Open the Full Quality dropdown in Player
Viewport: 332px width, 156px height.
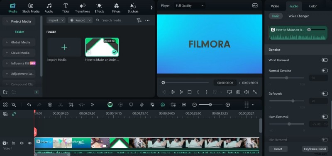190,6
